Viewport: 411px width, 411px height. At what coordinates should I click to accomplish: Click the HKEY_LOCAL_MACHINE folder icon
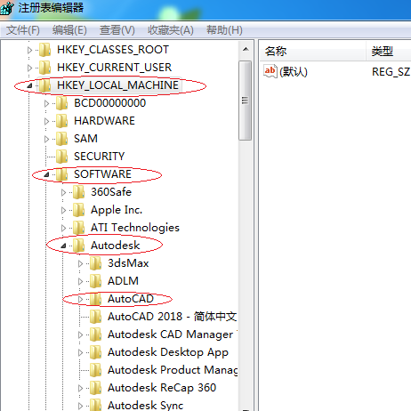[x=45, y=85]
